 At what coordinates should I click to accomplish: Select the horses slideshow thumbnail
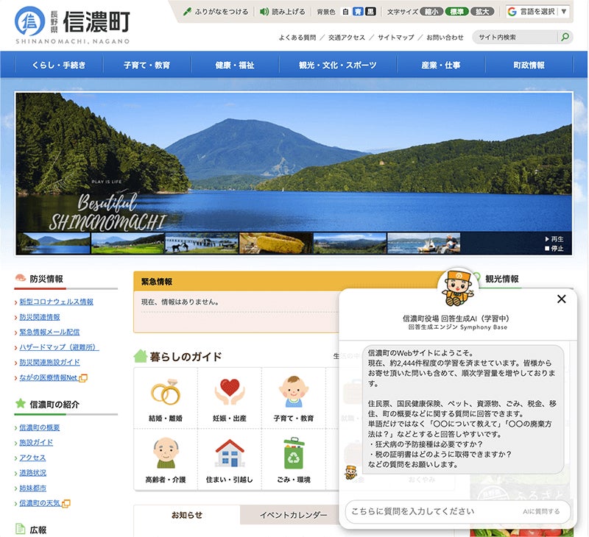(x=202, y=243)
